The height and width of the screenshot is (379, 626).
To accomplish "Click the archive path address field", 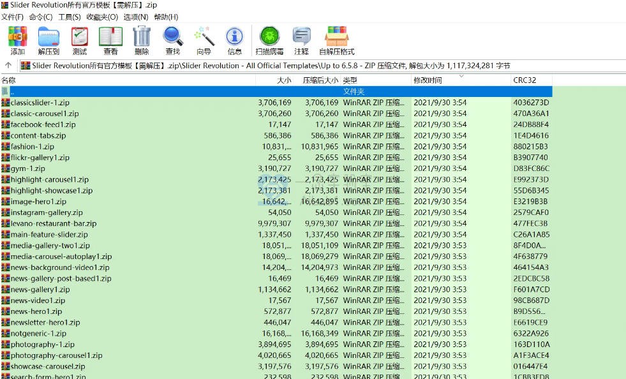I will tap(322, 66).
